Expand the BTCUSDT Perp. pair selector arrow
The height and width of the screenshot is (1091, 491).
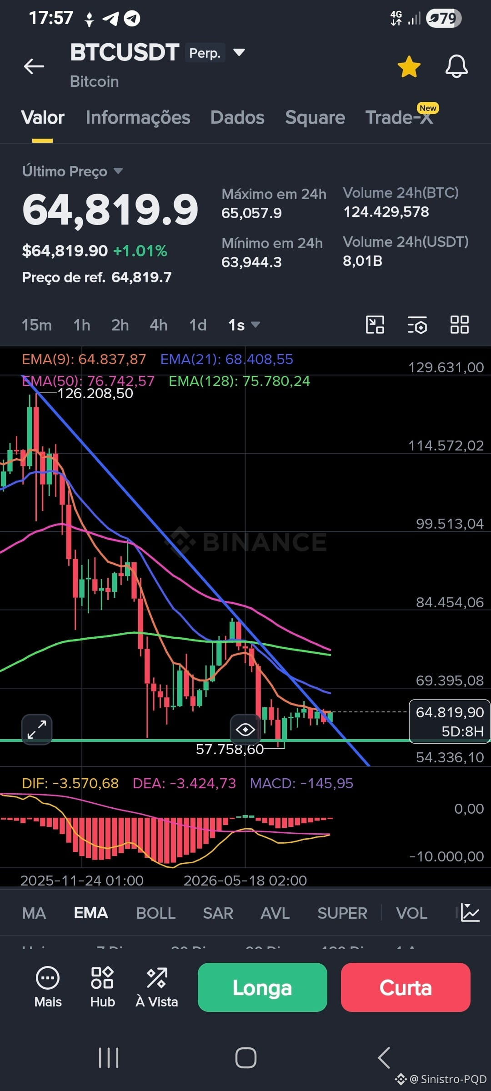[x=239, y=52]
